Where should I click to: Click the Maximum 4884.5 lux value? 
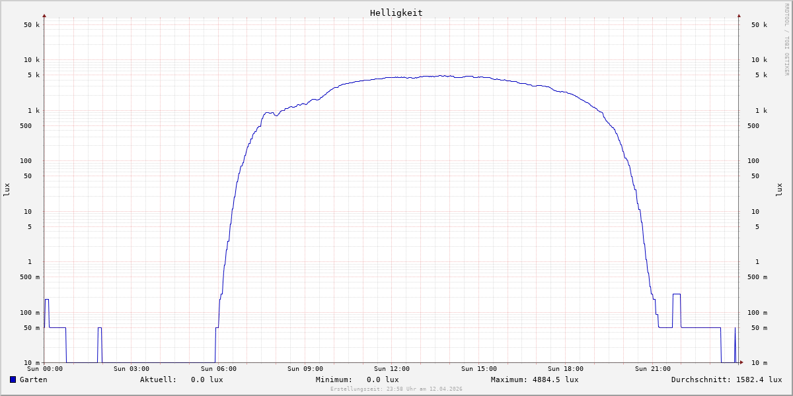tap(555, 379)
